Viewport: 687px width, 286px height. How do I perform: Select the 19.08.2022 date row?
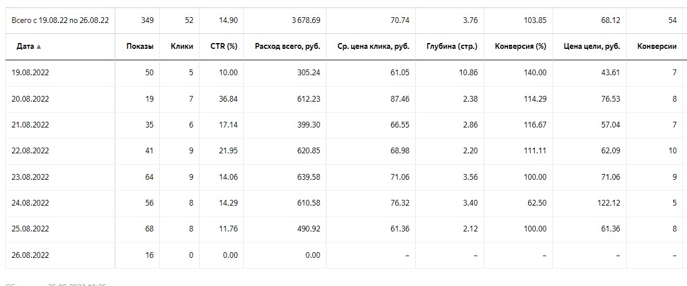344,73
